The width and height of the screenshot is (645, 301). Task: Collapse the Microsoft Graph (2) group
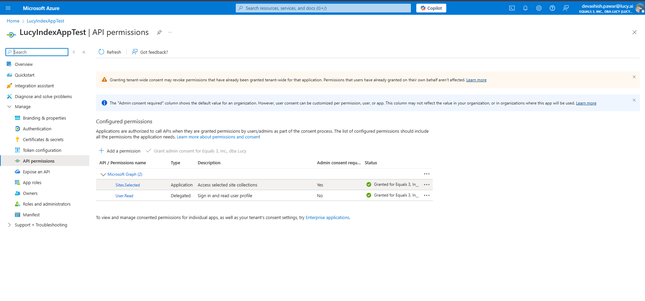click(103, 174)
